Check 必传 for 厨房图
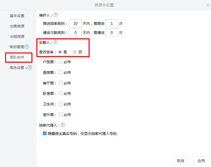This screenshot has width=211, height=167. click(61, 72)
